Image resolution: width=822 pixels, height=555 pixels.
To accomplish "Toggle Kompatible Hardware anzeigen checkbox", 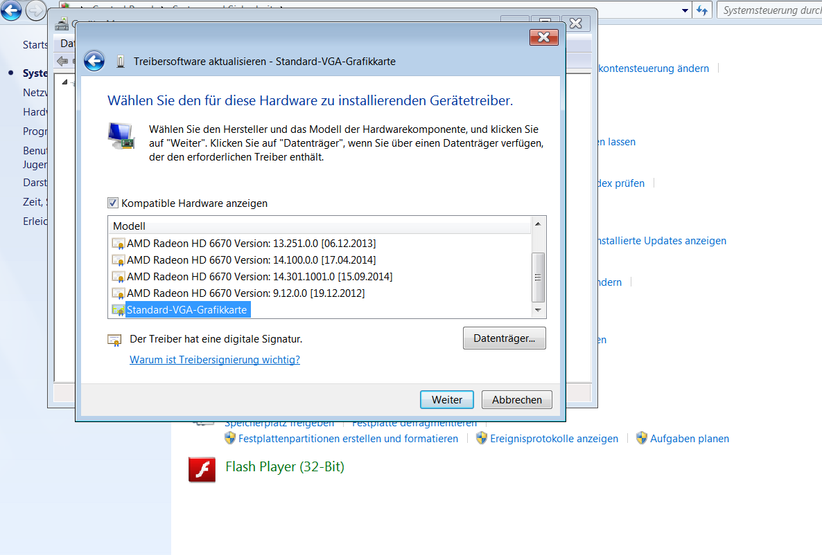I will [x=113, y=203].
